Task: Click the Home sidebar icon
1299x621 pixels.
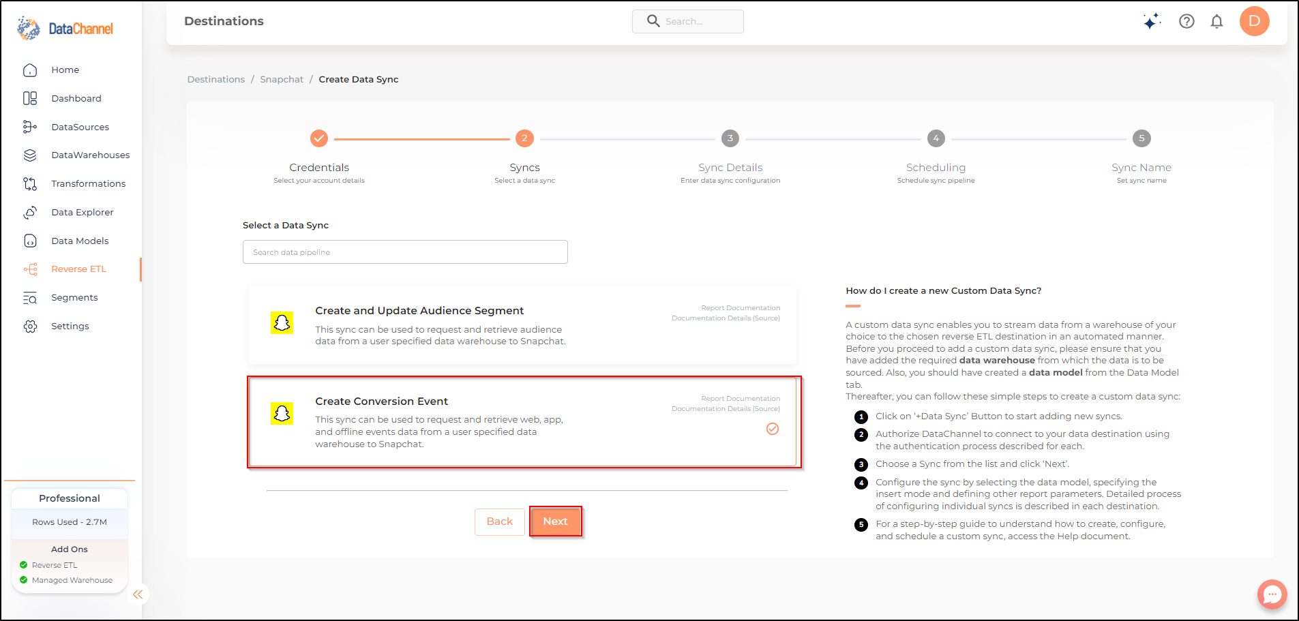Action: 30,70
